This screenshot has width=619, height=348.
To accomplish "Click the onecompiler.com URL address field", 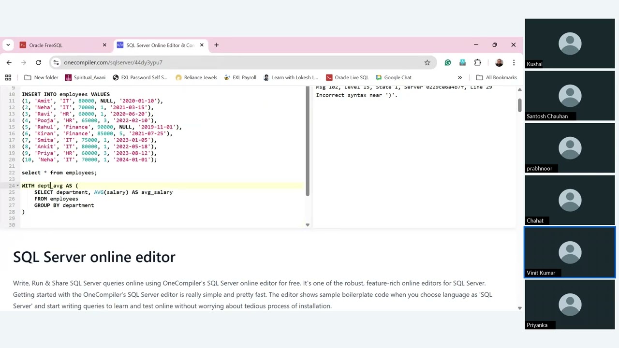I will 242,62.
